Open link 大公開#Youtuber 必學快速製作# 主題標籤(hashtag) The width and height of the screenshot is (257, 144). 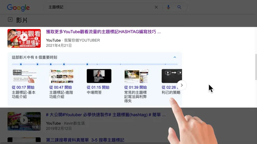tap(106, 115)
